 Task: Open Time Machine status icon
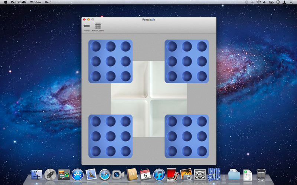(247, 2)
